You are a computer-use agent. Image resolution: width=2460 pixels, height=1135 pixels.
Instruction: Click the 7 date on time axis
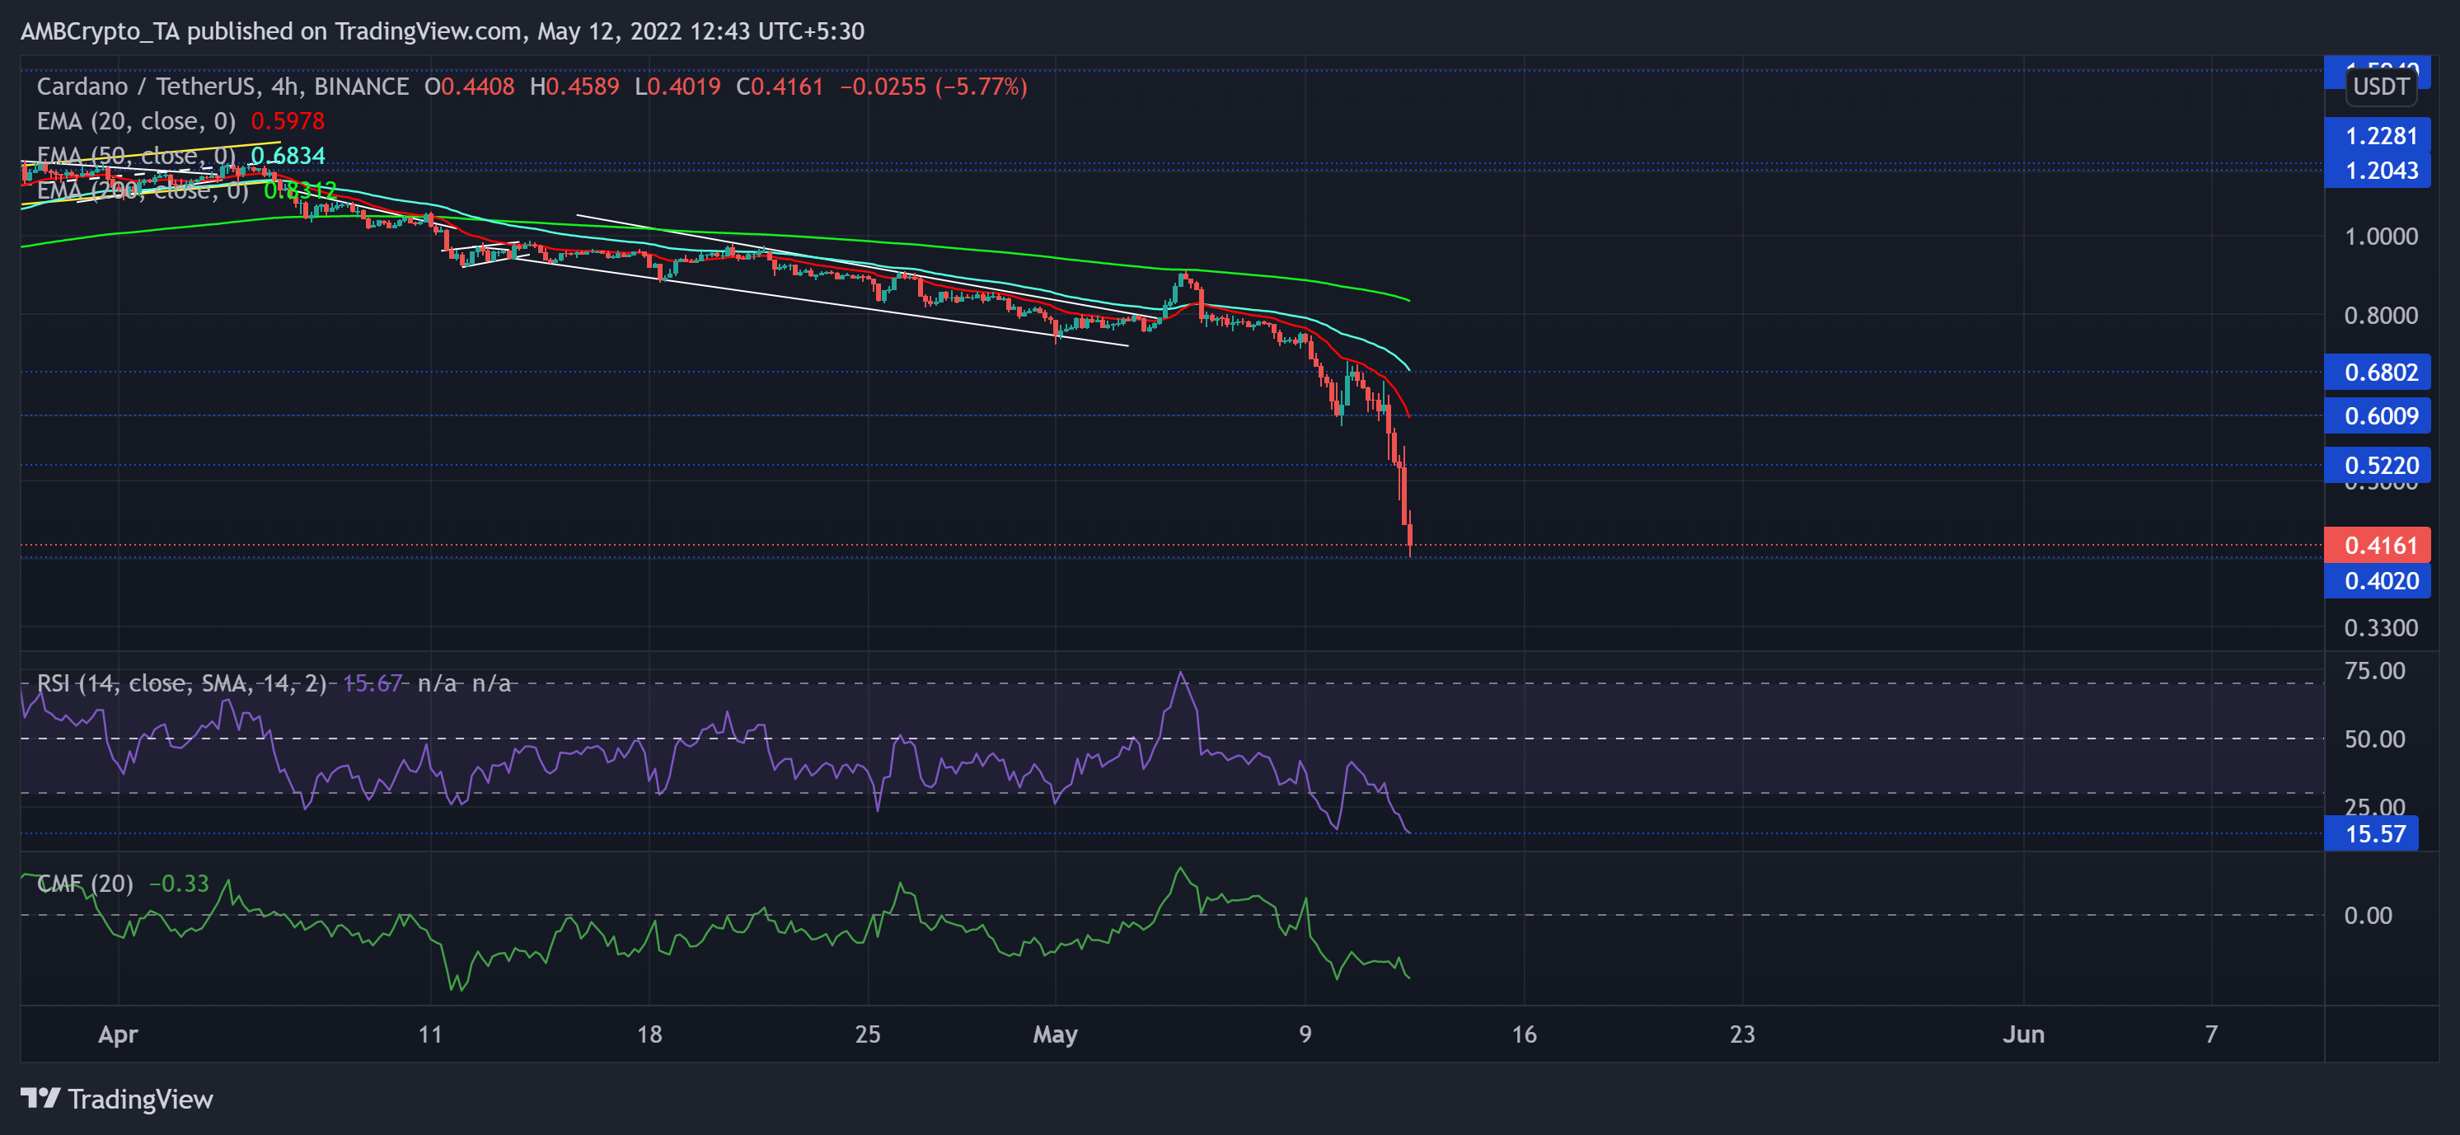point(2211,1034)
